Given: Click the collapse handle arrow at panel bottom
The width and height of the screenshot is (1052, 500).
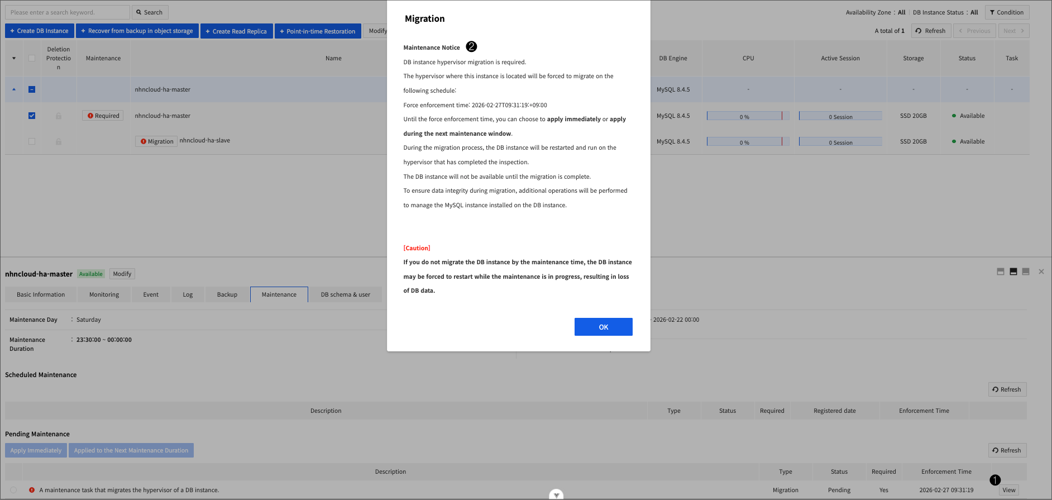Looking at the screenshot, I should pos(556,495).
